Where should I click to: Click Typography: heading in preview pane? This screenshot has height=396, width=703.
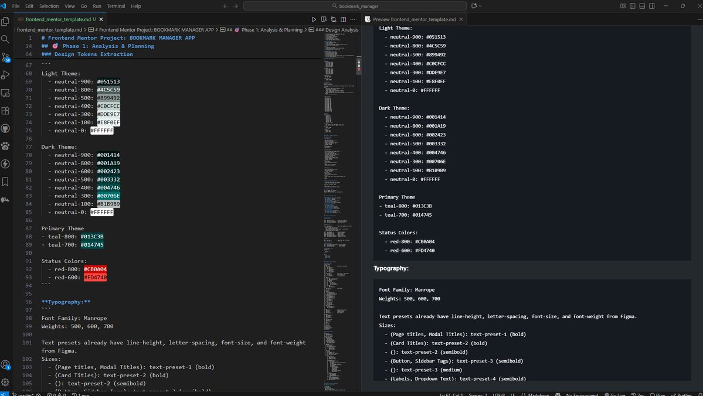pyautogui.click(x=391, y=268)
